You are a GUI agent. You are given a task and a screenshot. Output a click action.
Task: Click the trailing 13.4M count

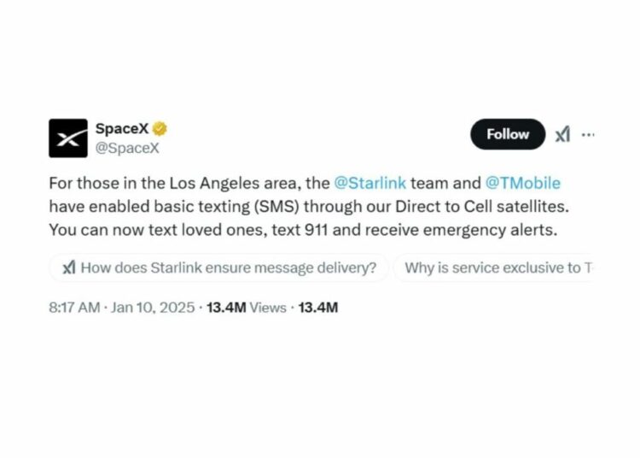click(318, 308)
